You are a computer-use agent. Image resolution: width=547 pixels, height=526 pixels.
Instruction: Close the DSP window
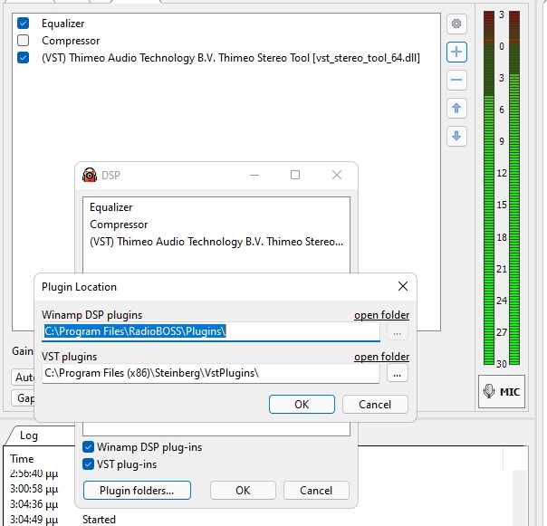pyautogui.click(x=337, y=175)
